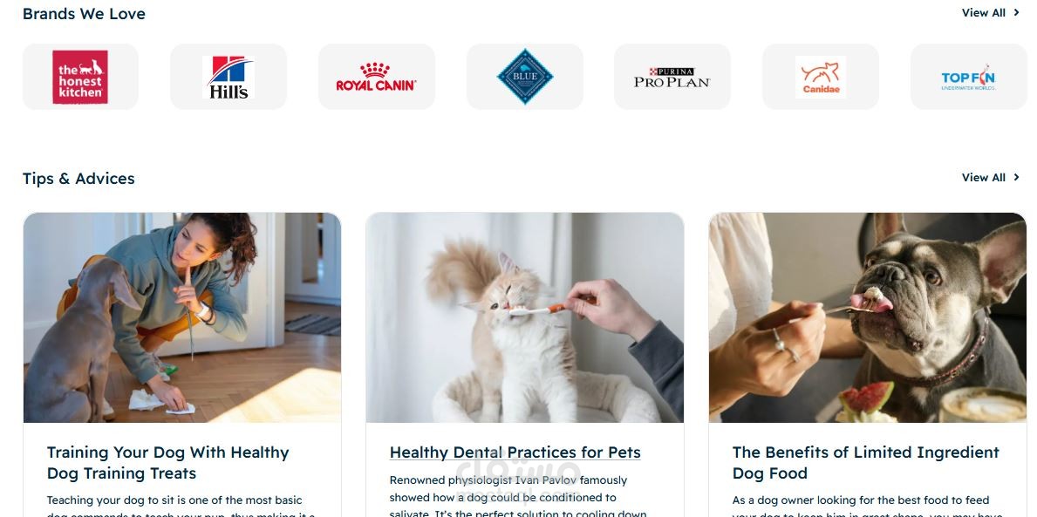Open The Honest Kitchen brand logo
The image size is (1037, 517).
80,77
